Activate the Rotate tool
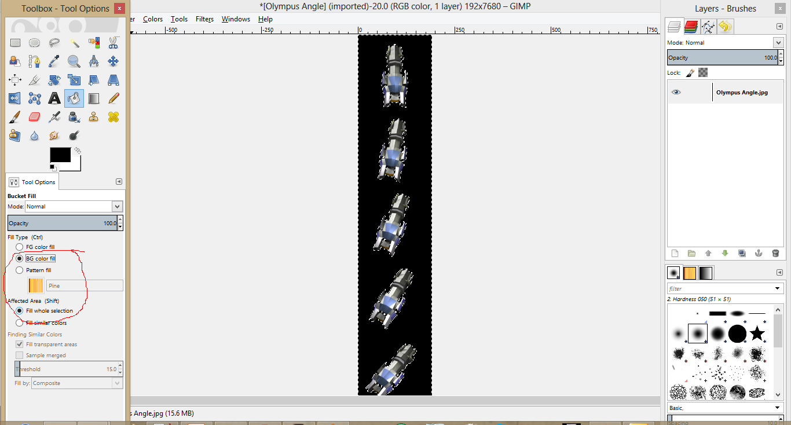Screen dimensions: 791x425 pyautogui.click(x=54, y=80)
